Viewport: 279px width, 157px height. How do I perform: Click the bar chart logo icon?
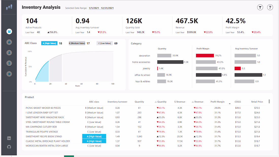[x=9, y=7]
